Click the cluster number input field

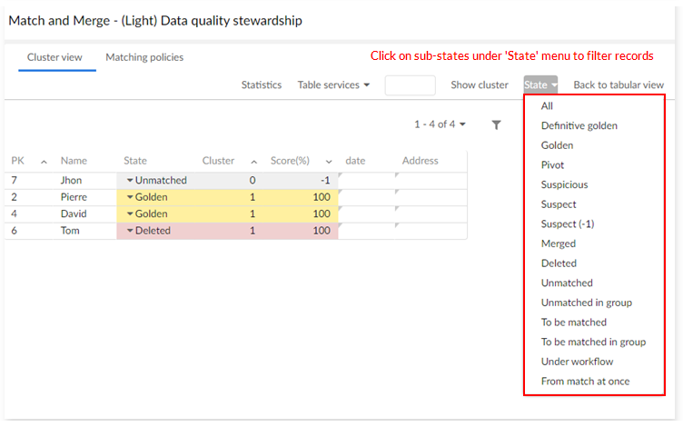click(x=410, y=85)
